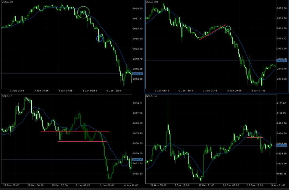This screenshot has height=190, width=289.
Task: Click the 2090.70 price scale label
Action: click(x=282, y=123)
